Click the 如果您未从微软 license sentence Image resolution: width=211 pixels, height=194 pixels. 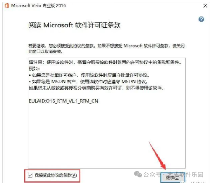96,88
